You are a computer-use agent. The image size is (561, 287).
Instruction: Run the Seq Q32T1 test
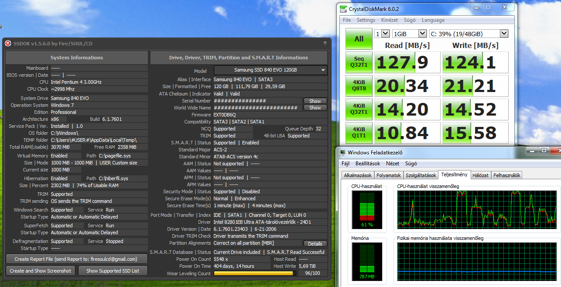(x=359, y=62)
